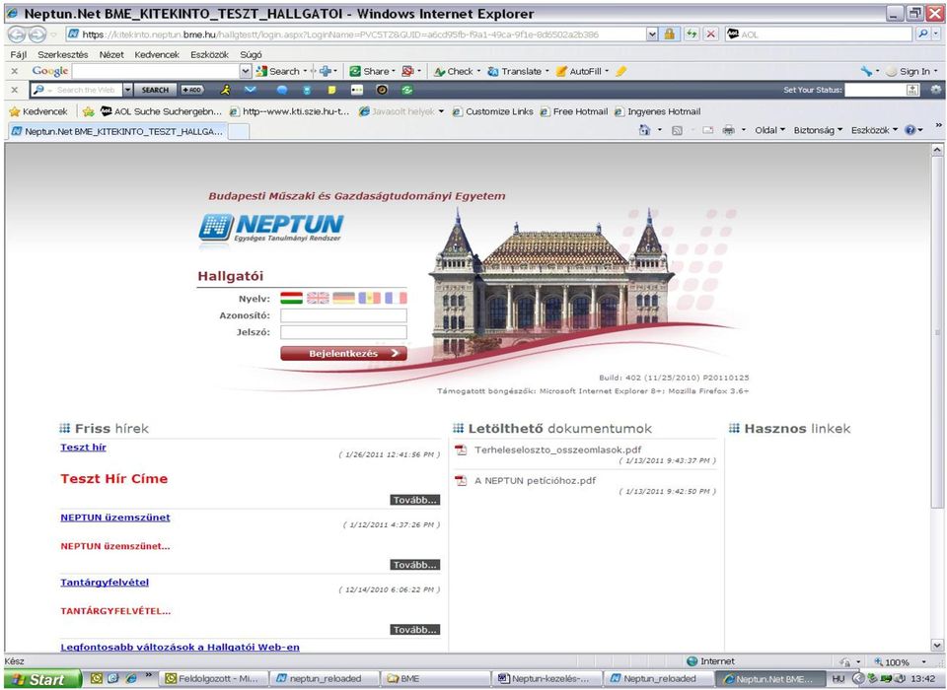This screenshot has width=947, height=690.
Task: Open Terheleseloszto_osszeomlasok.pdf document
Action: click(x=557, y=449)
